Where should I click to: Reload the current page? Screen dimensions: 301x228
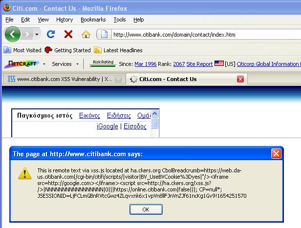[x=51, y=34]
